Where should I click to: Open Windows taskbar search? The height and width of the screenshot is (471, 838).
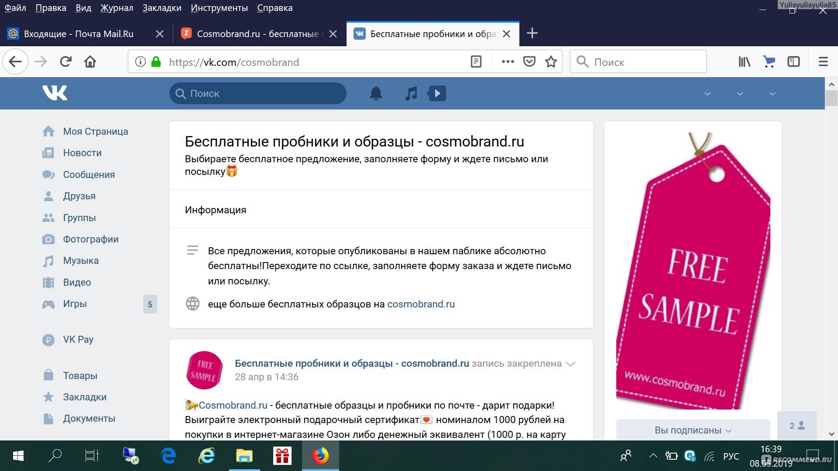[55, 456]
